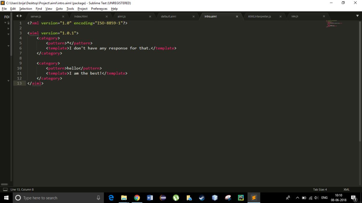Close the sax.js tab
The image size is (362, 203).
coord(324,16)
